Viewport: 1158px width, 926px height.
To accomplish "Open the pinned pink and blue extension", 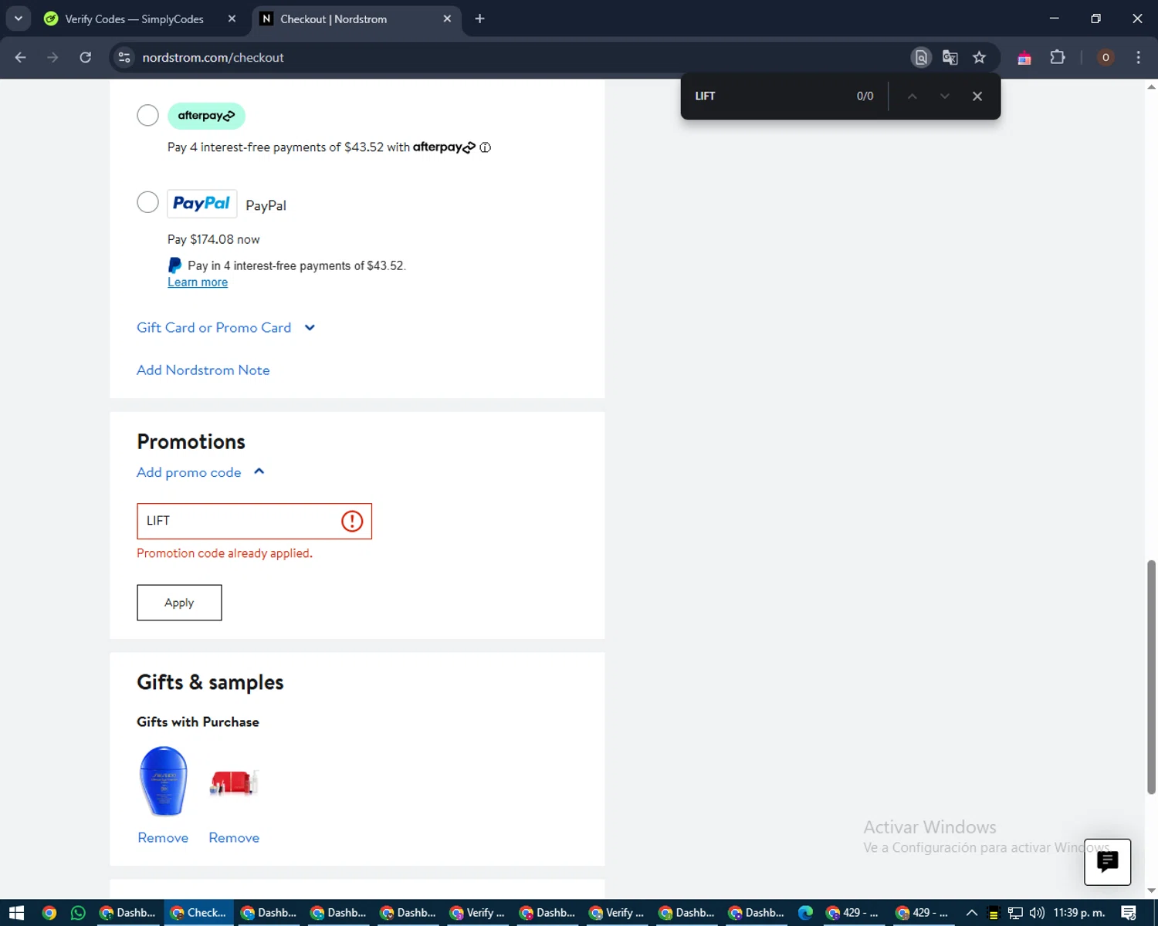I will pos(1024,58).
